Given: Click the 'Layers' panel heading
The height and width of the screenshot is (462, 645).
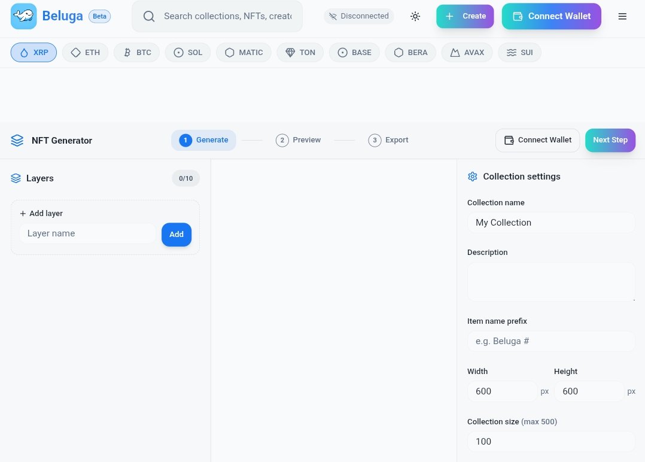Looking at the screenshot, I should click(40, 178).
